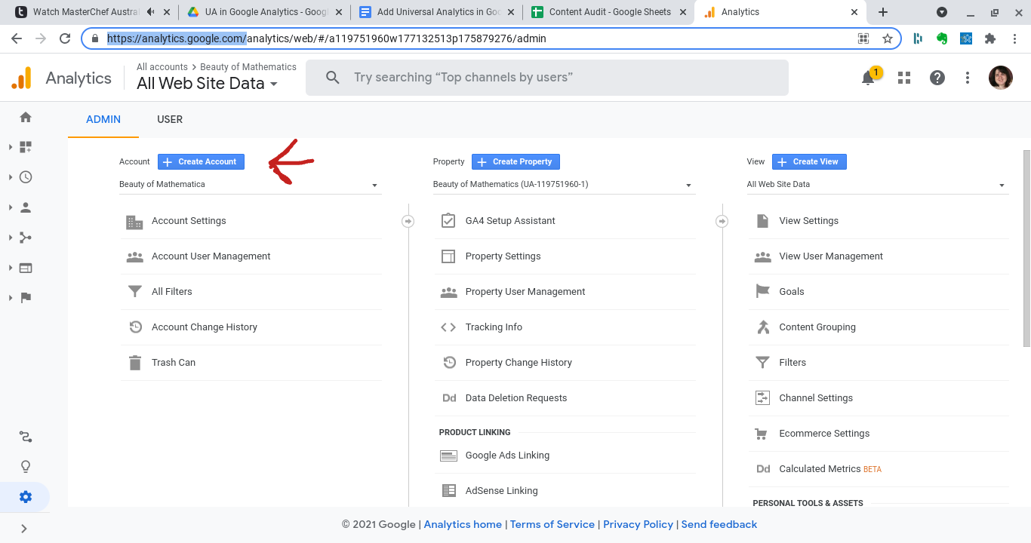Click the arrow between Account and Property columns
Viewport: 1031px width, 543px height.
408,221
